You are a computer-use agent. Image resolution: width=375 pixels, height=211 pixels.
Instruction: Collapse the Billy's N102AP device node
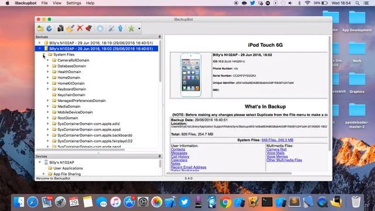(40, 162)
